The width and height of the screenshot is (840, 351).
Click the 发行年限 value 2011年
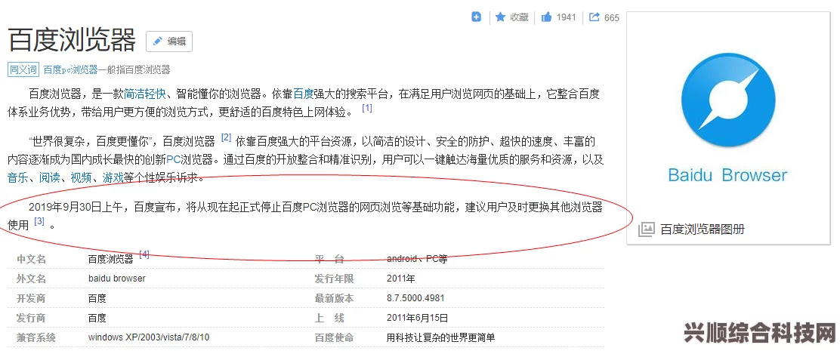point(400,279)
